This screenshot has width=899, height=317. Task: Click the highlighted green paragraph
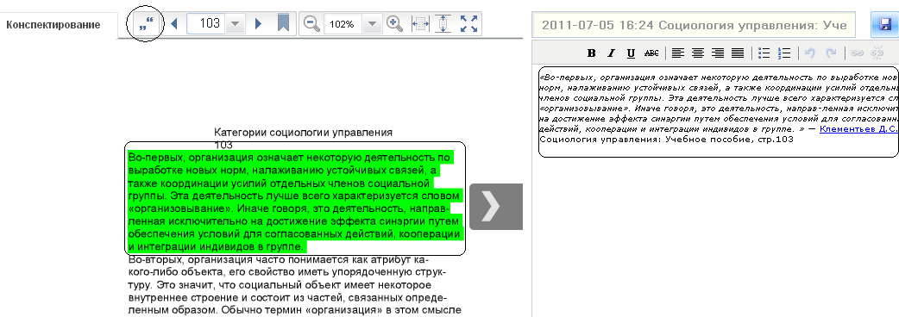pos(295,202)
